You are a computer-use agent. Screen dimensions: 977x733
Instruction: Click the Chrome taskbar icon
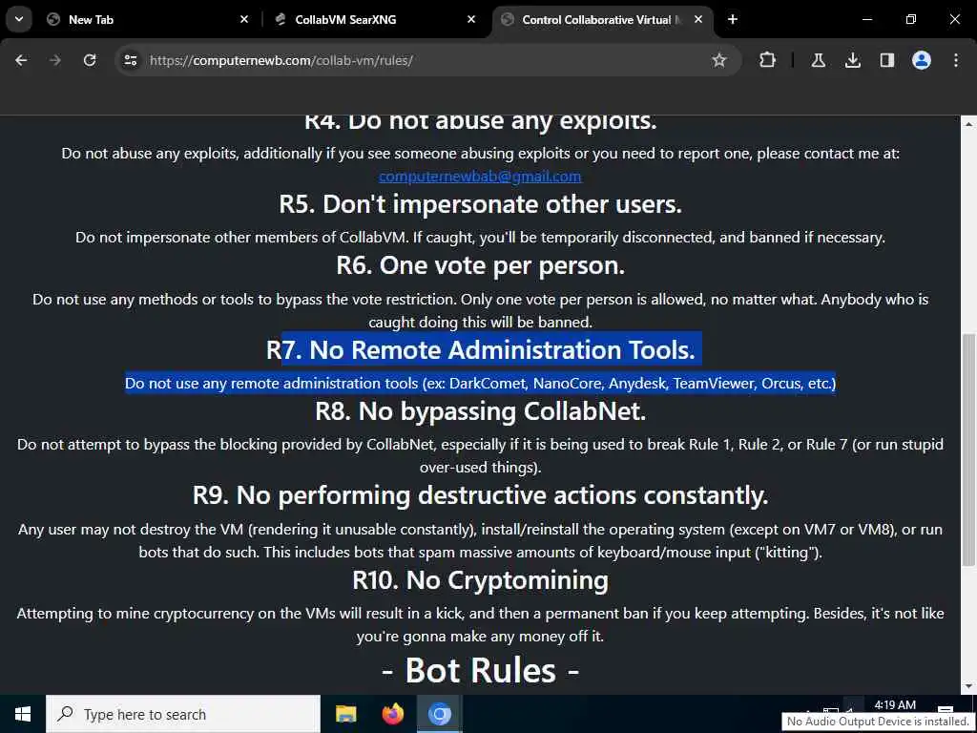point(439,714)
